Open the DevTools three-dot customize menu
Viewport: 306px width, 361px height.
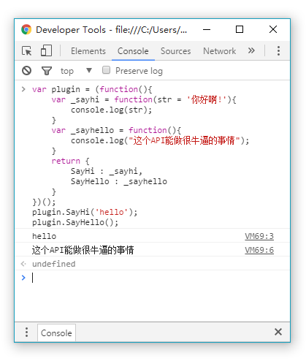[278, 51]
